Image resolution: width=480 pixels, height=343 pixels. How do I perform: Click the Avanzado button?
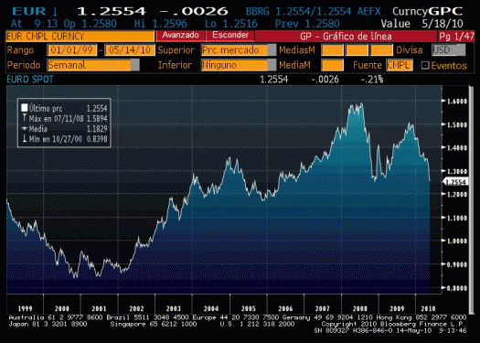pos(180,36)
